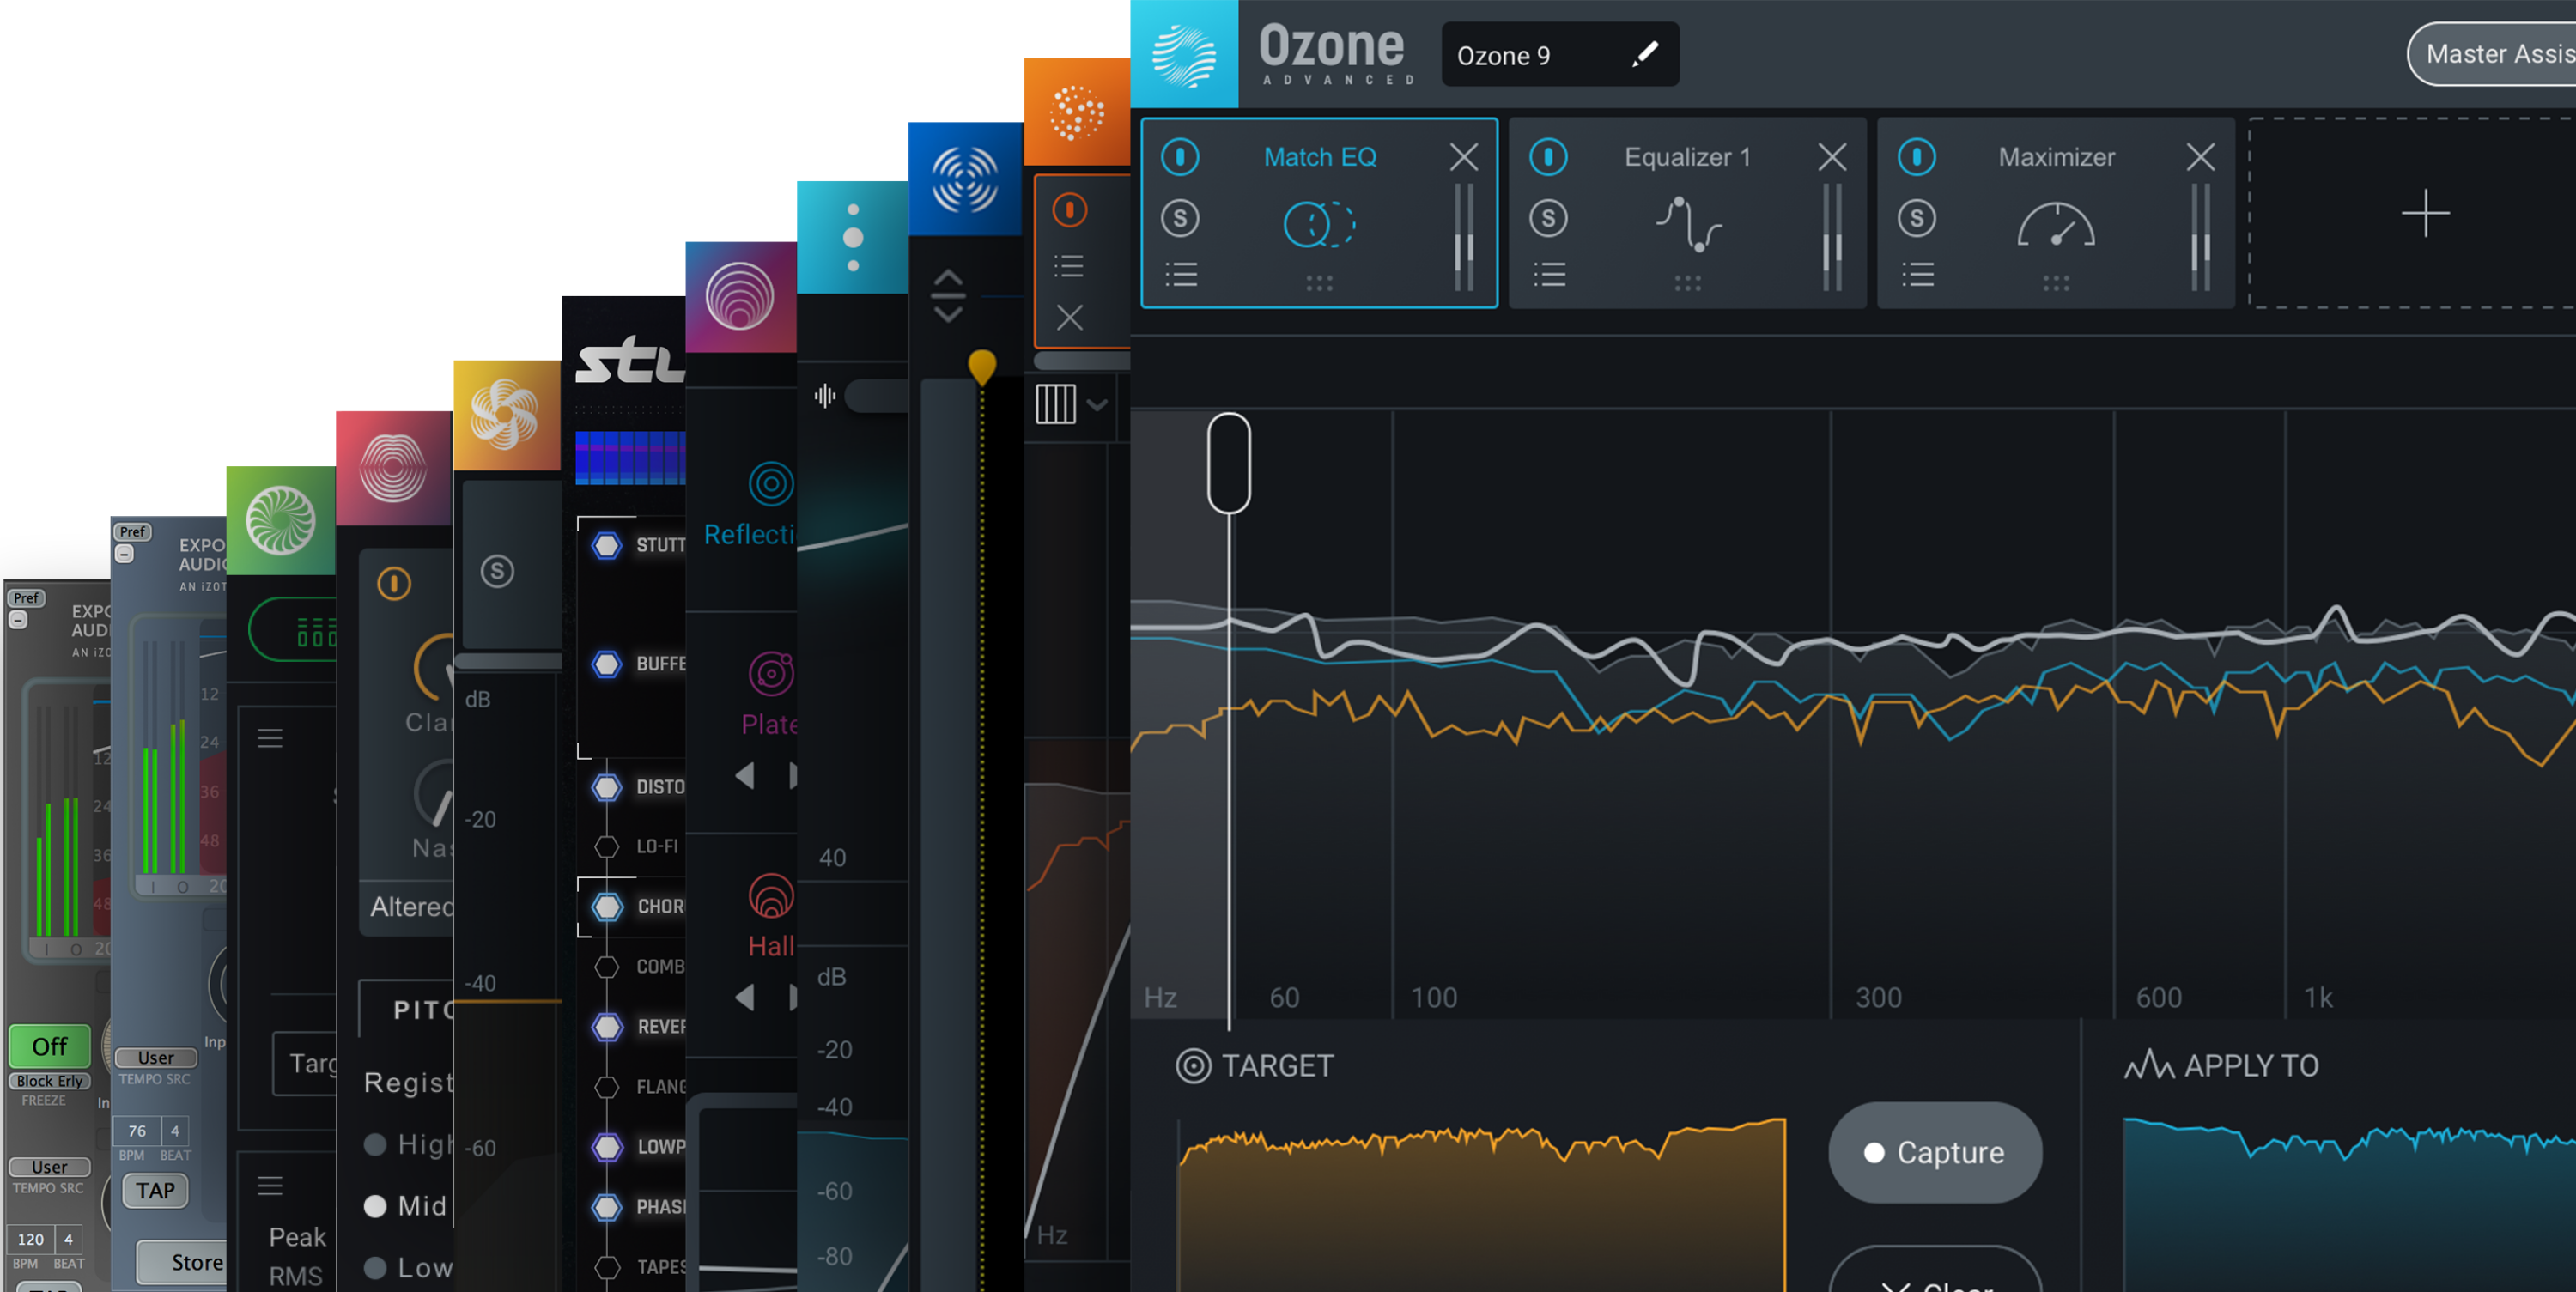Disable the Equalizer 1 power toggle
This screenshot has width=2576, height=1292.
[x=1548, y=157]
